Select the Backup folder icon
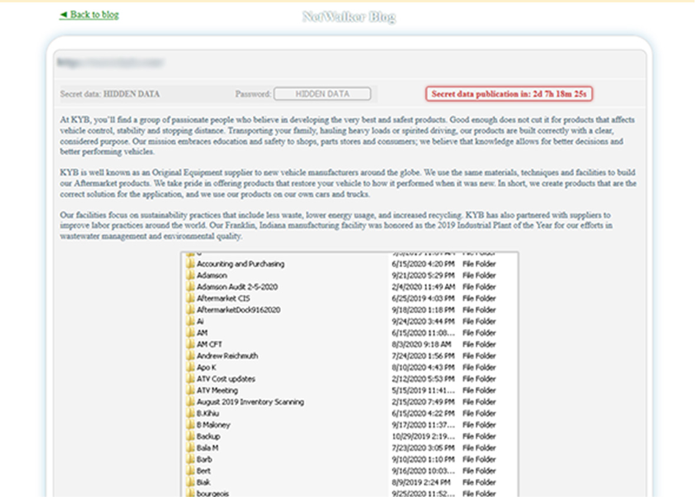 coord(190,437)
